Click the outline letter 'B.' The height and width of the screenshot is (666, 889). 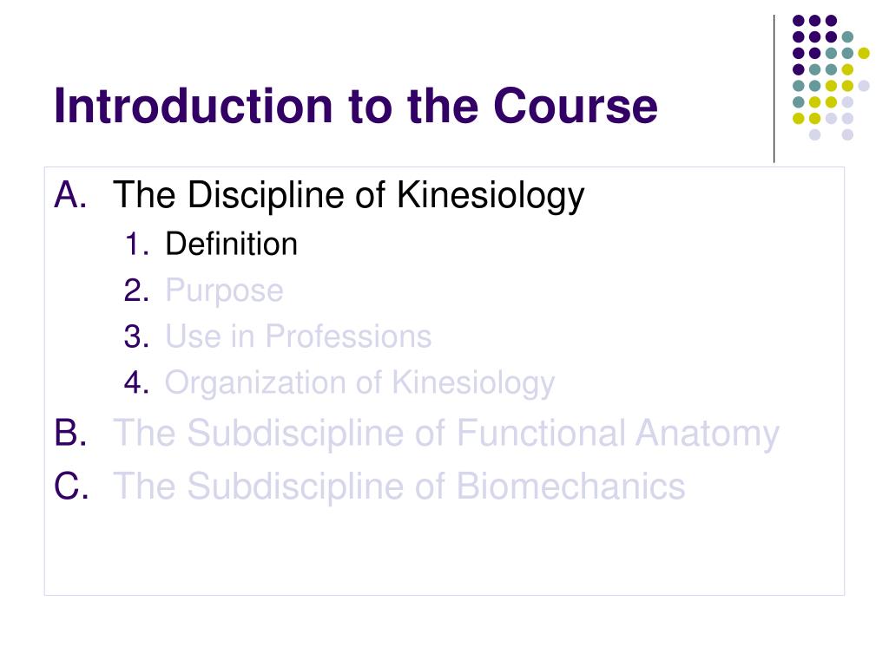click(71, 434)
